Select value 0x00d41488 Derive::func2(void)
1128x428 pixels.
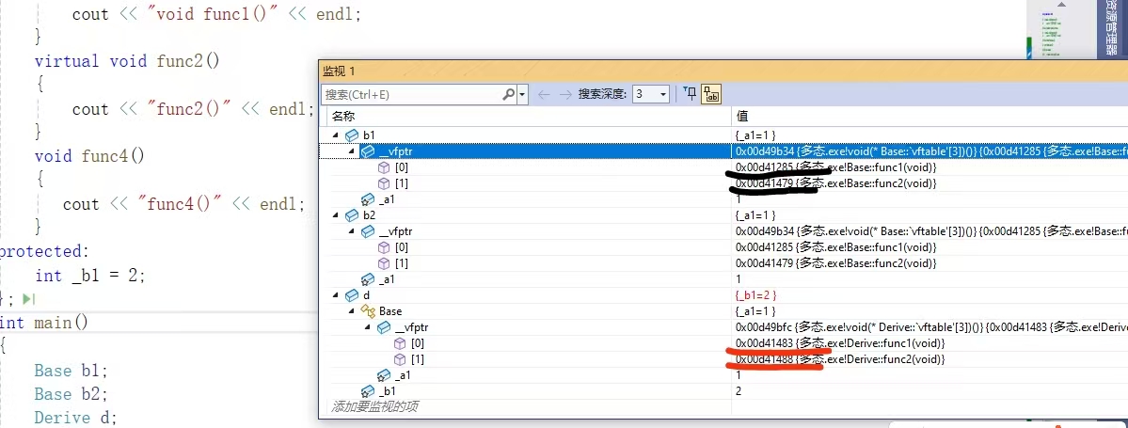(x=839, y=359)
